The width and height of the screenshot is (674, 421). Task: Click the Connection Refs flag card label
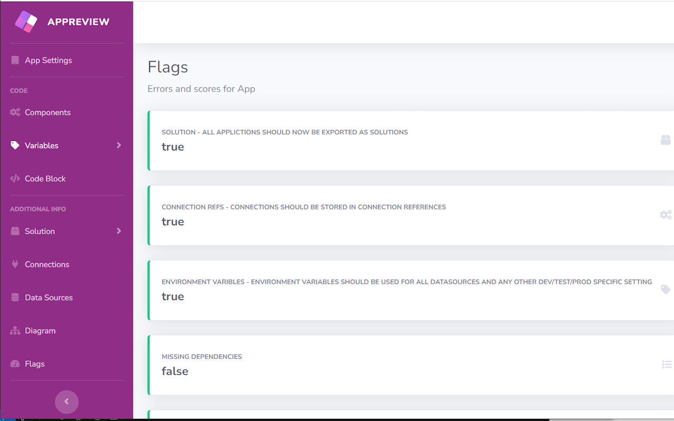point(304,207)
